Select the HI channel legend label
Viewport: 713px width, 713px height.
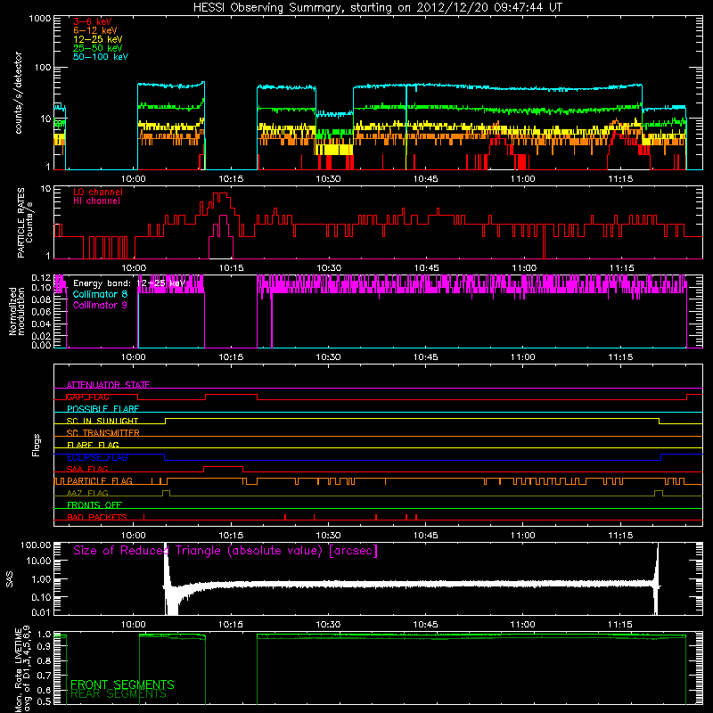tap(96, 201)
